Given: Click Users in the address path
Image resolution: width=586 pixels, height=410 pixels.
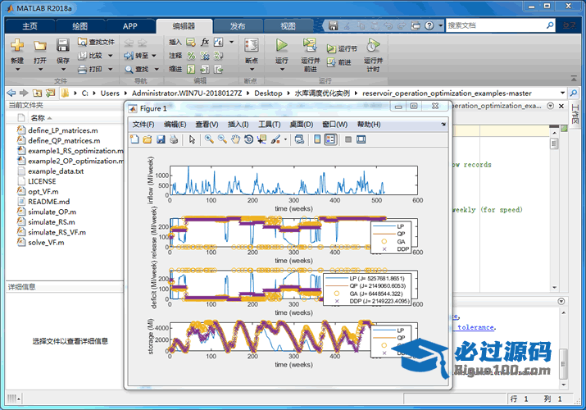Looking at the screenshot, I should (110, 93).
